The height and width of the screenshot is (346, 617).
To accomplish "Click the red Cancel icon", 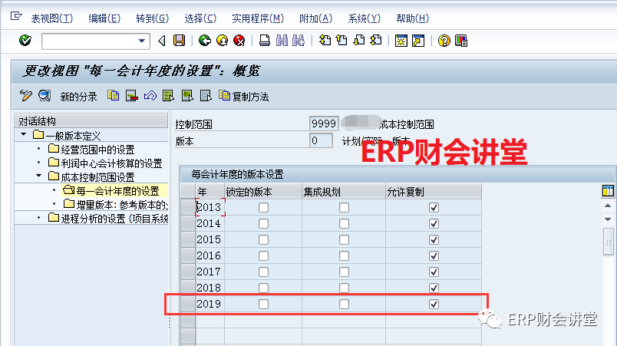I will coord(239,41).
